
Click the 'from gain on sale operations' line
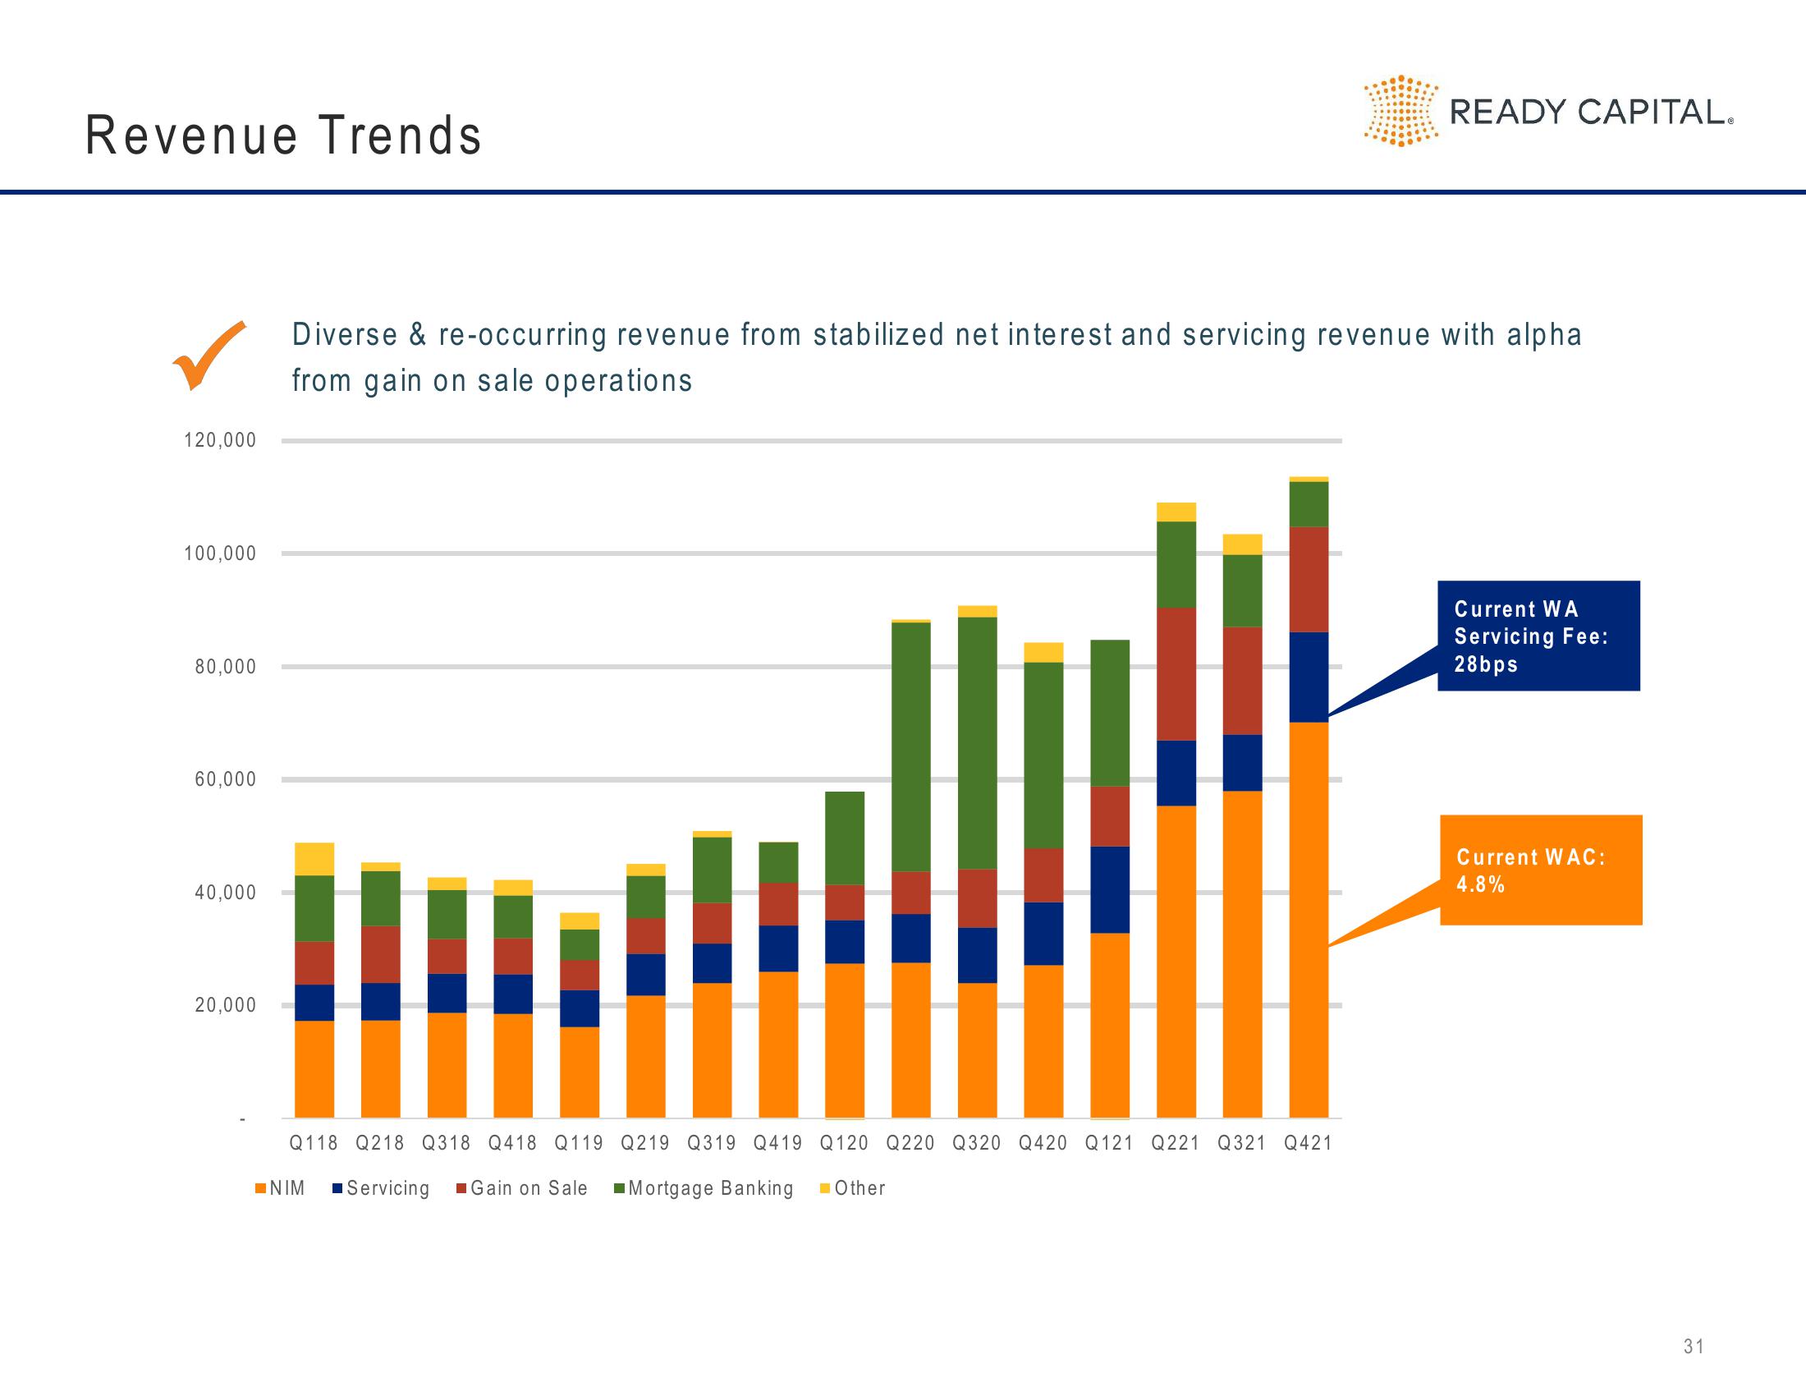tap(492, 380)
